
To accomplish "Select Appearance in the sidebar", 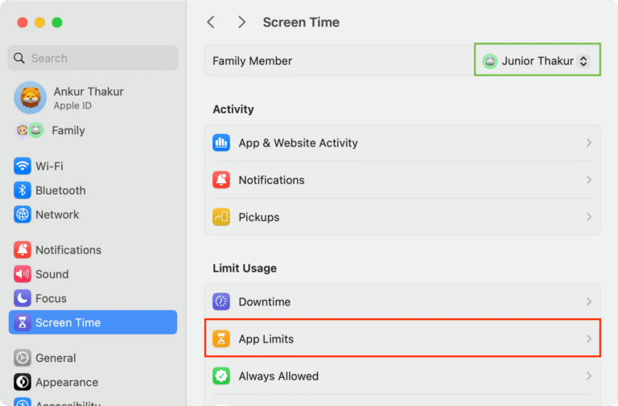I will click(93, 383).
